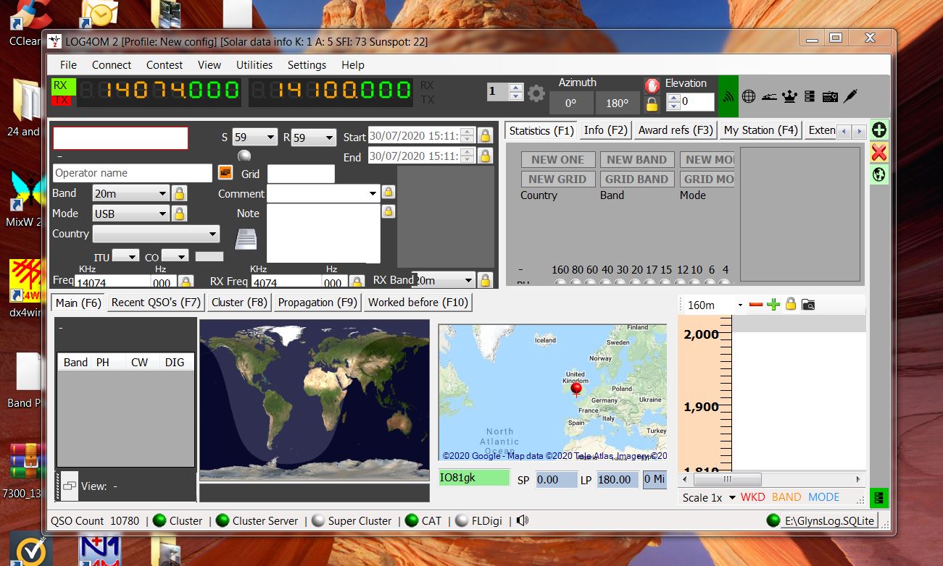Click the callsign input field
Viewport: 943px width, 566px height.
(120, 138)
